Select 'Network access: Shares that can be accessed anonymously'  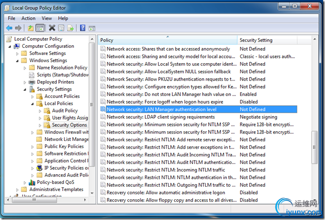pos(168,49)
